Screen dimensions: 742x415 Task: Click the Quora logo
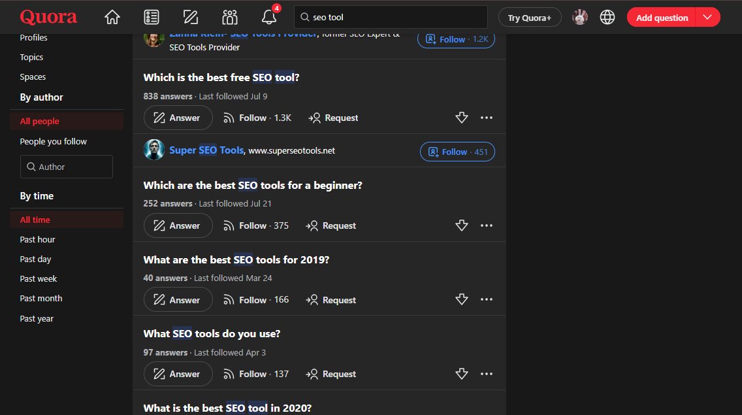coord(48,17)
